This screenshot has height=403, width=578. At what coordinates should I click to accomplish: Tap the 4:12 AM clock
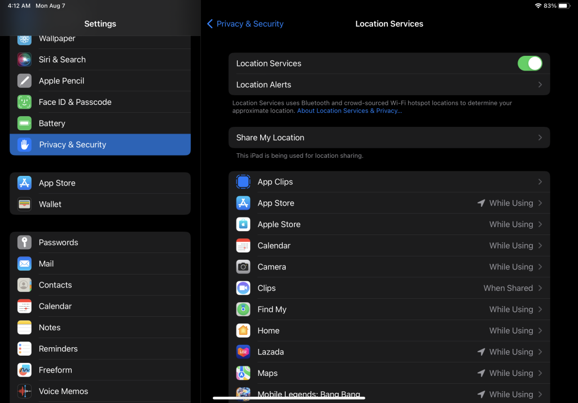coord(19,6)
